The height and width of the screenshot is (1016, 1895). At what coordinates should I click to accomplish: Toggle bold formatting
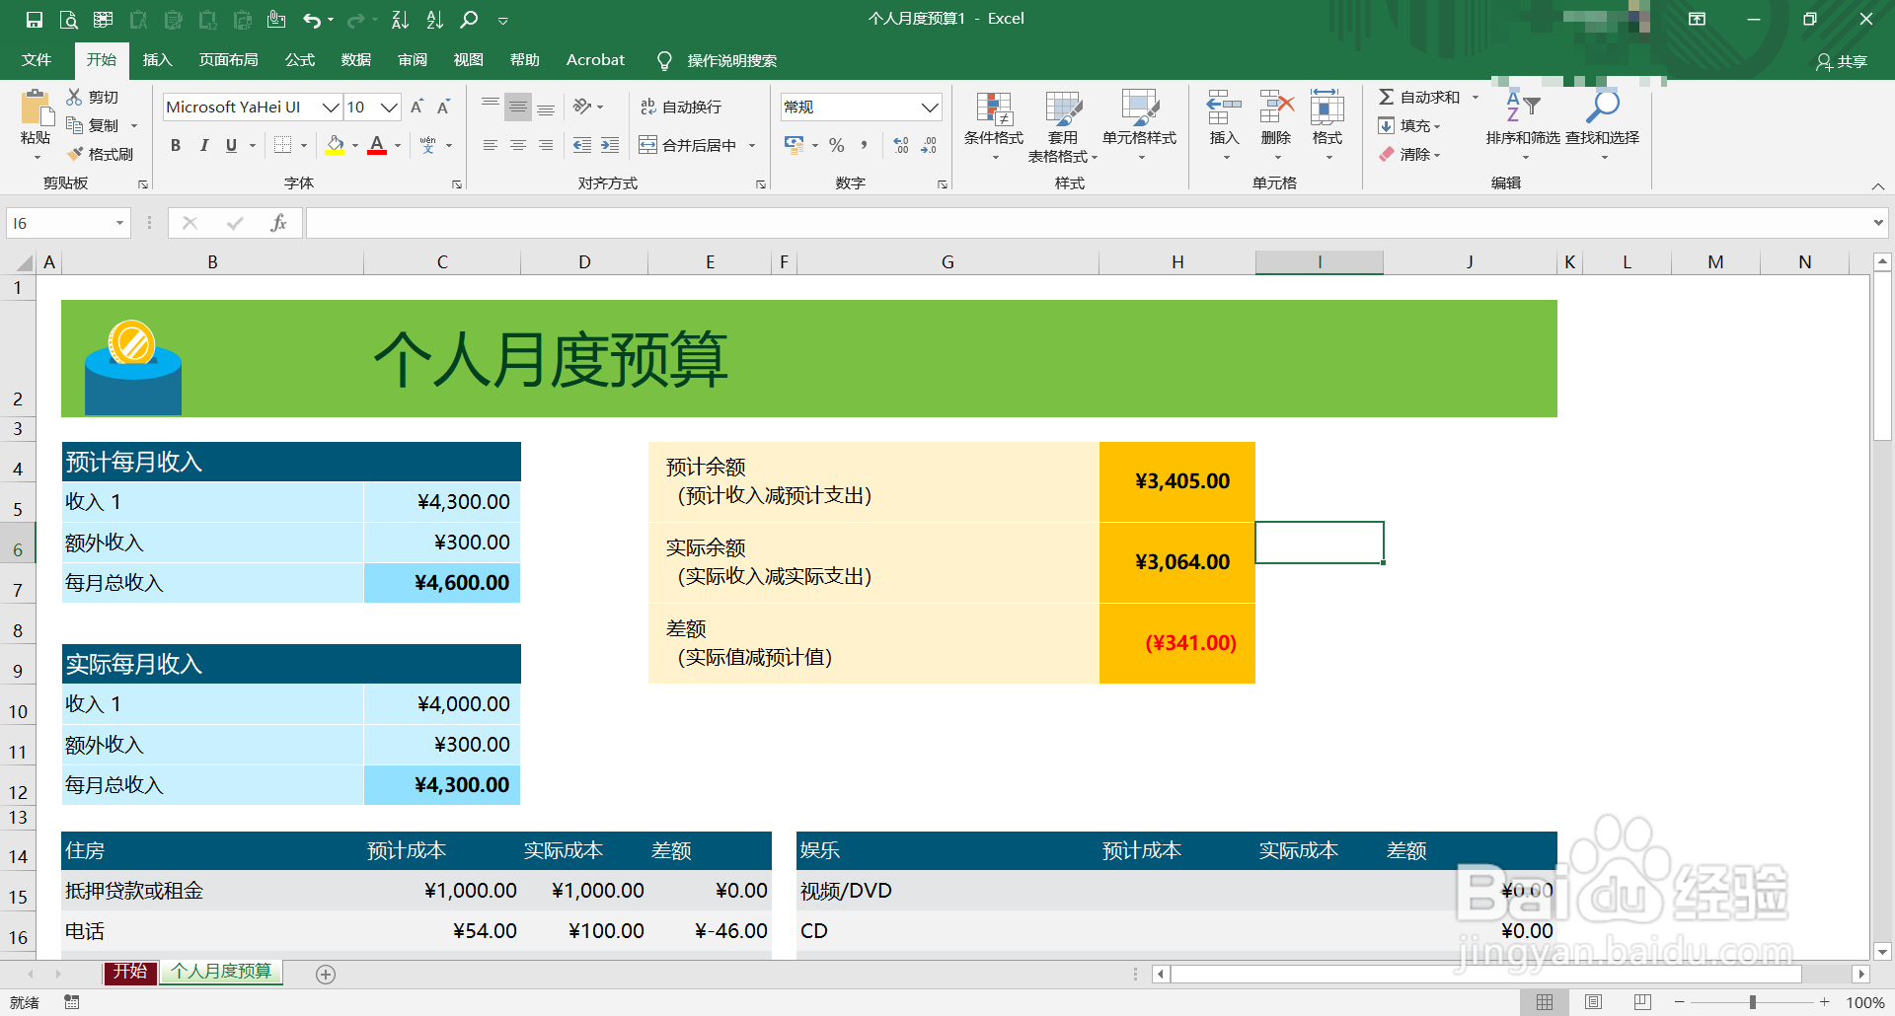pyautogui.click(x=176, y=145)
